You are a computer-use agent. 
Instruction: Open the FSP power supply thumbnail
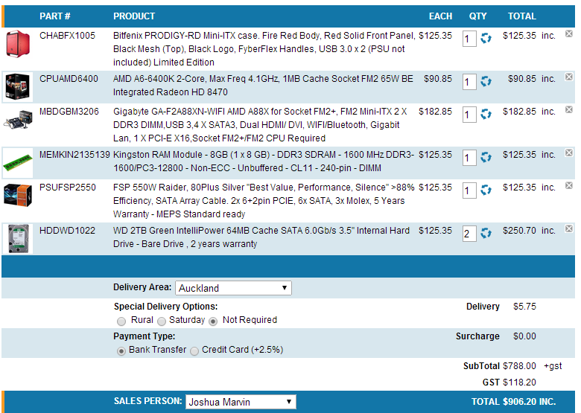tap(17, 195)
